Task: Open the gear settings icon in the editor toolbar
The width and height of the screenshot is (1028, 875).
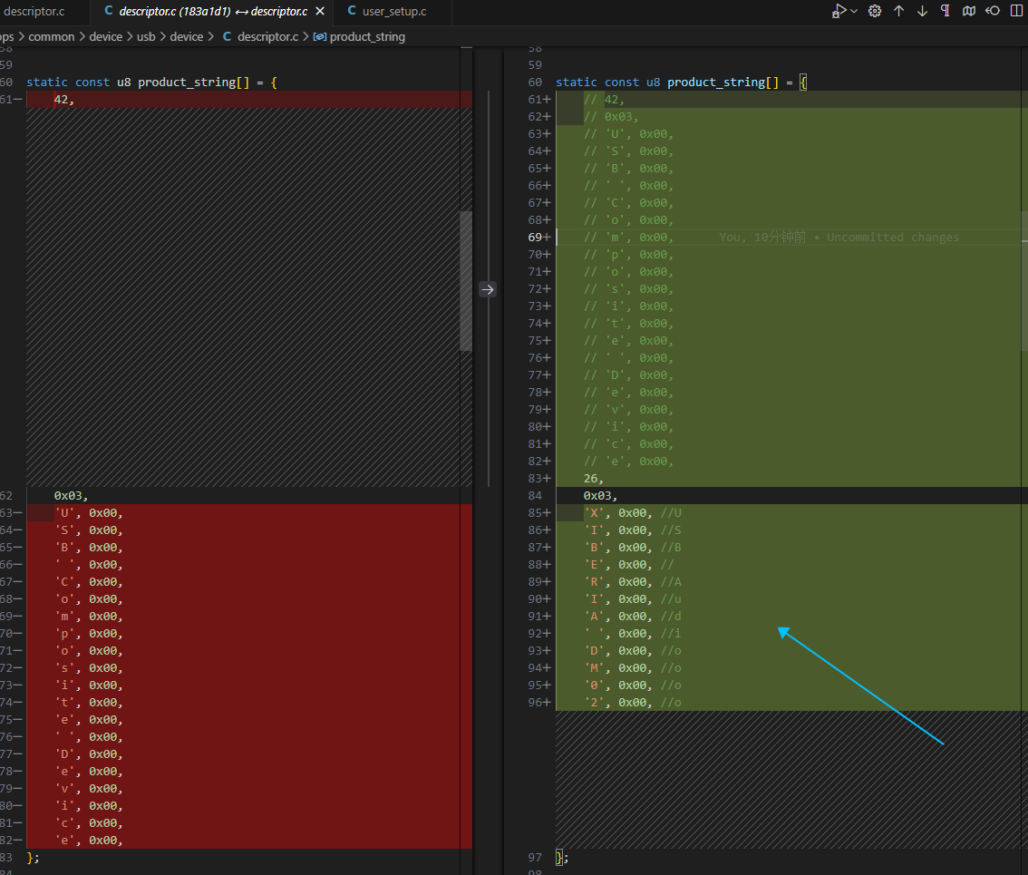Action: pyautogui.click(x=875, y=11)
